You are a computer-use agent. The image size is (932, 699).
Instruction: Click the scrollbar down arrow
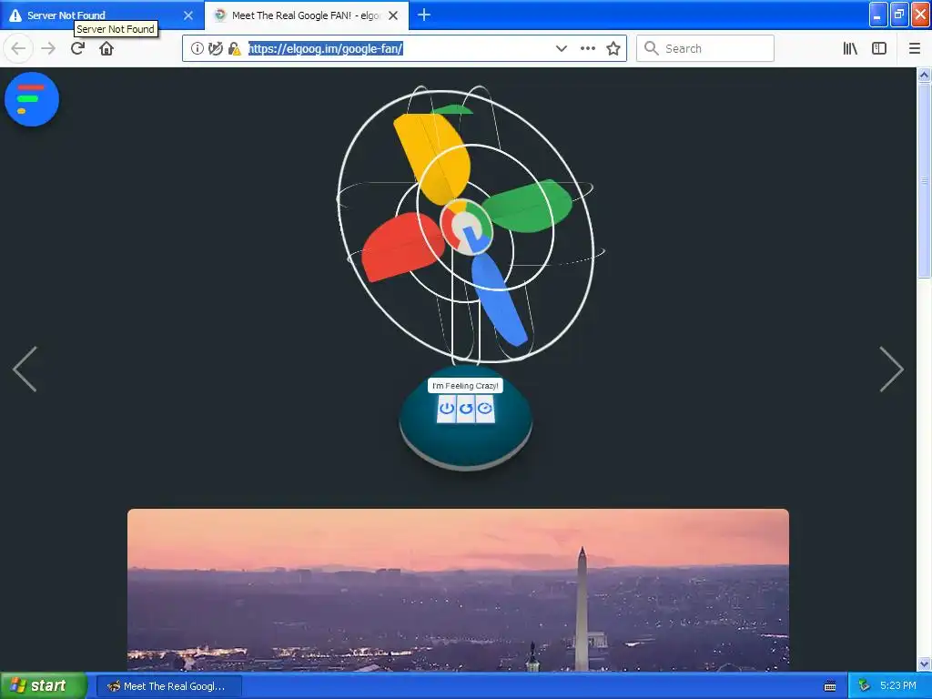pos(924,664)
